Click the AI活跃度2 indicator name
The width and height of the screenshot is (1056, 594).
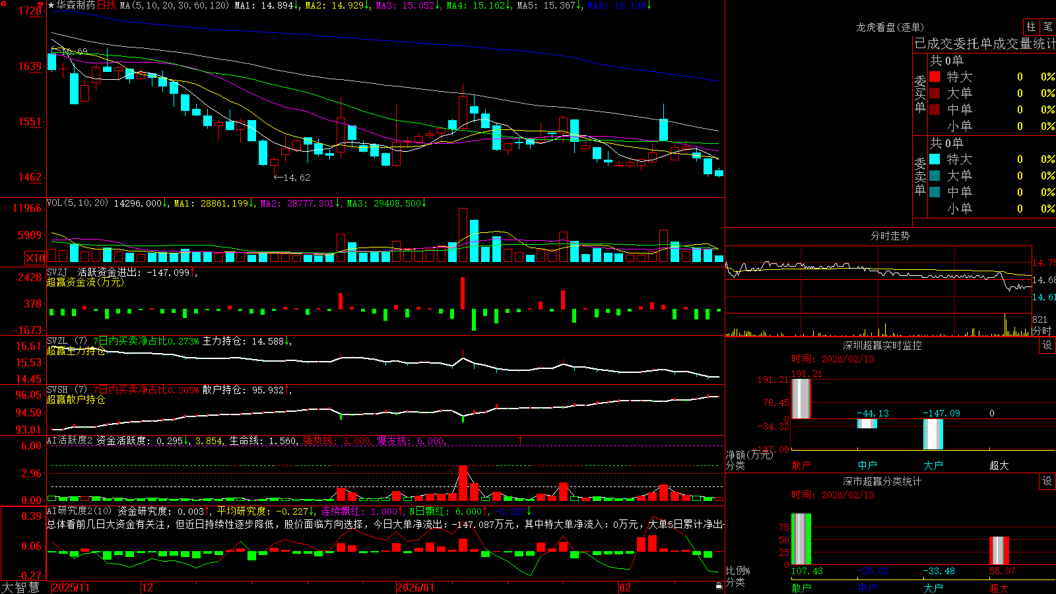click(x=70, y=440)
